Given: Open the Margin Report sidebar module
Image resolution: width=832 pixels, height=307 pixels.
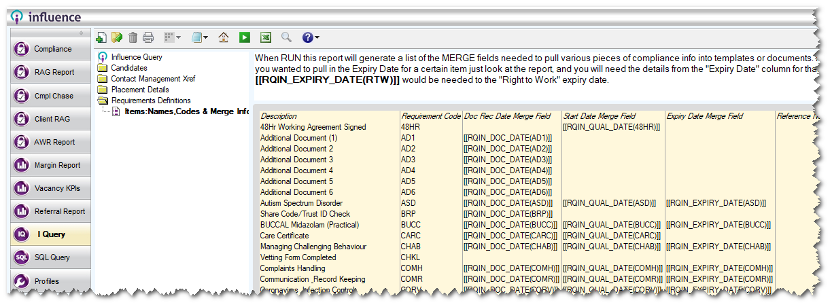Looking at the screenshot, I should (x=50, y=165).
